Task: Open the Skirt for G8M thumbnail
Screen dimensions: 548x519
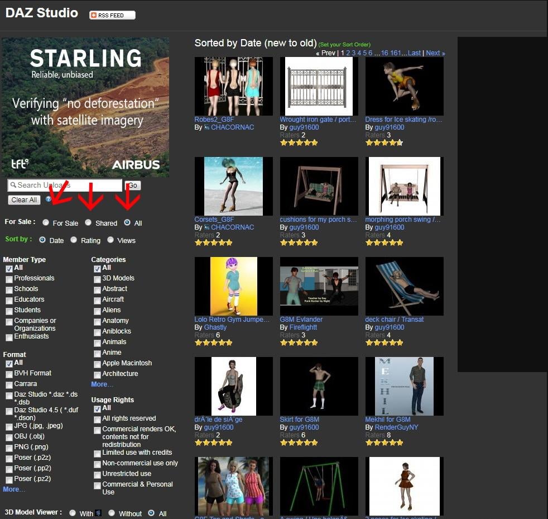Action: [319, 387]
